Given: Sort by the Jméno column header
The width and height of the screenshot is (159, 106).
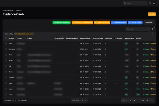Looking at the screenshot, I should [11, 38].
